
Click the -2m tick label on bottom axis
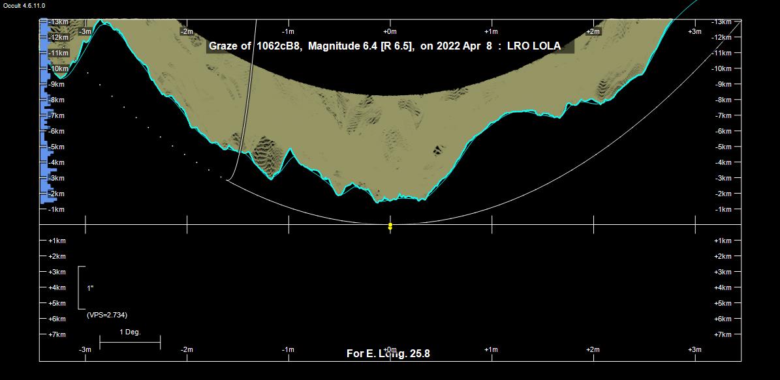pos(187,350)
